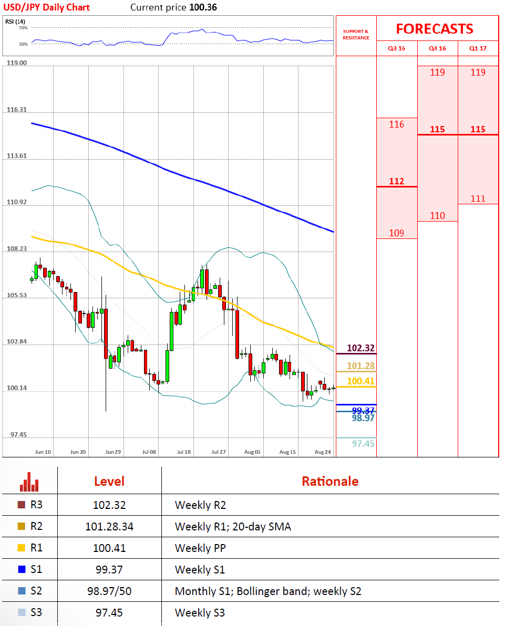Image resolution: width=505 pixels, height=626 pixels.
Task: Click the table cell 98.97/50
Action: (109, 591)
